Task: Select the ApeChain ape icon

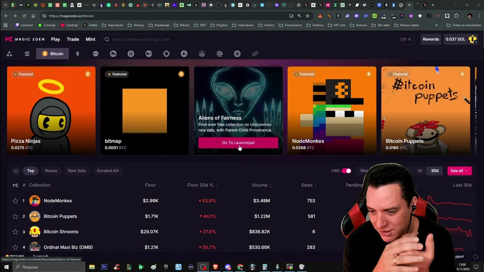Action: (113, 54)
